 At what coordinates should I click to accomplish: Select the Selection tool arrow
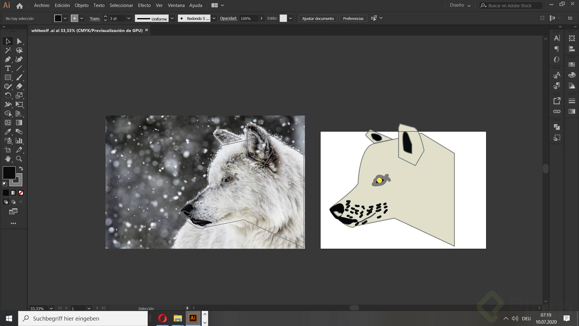[8, 41]
